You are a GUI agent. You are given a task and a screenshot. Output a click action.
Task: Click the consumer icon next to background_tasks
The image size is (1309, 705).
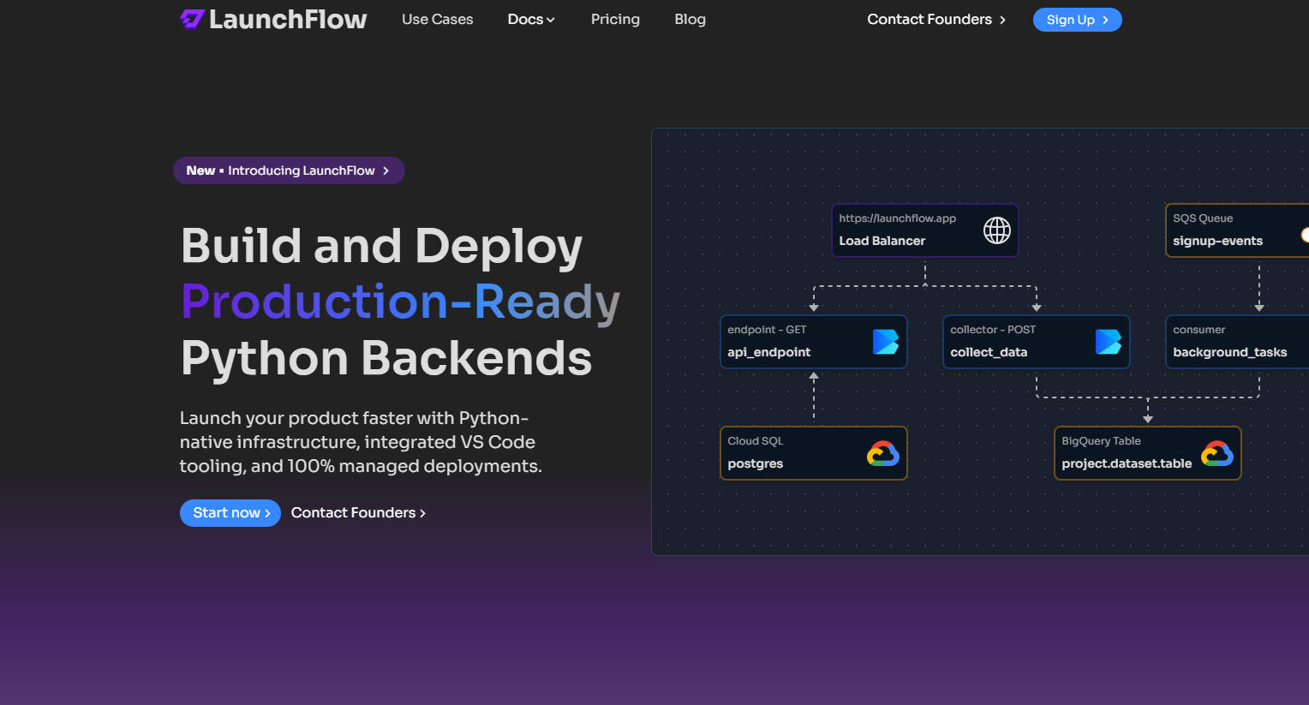point(1306,342)
